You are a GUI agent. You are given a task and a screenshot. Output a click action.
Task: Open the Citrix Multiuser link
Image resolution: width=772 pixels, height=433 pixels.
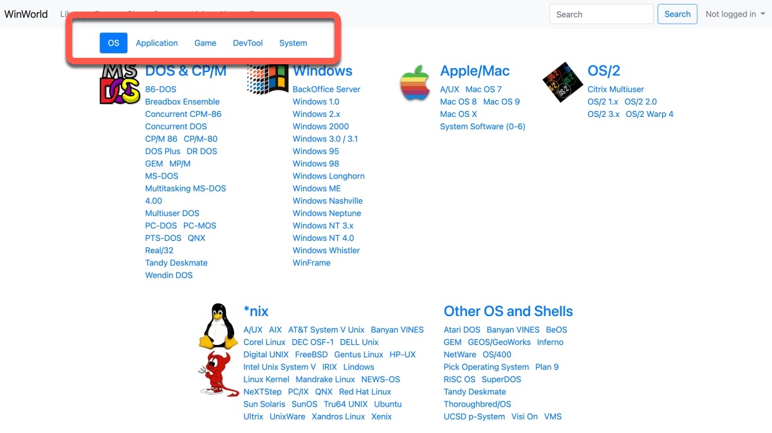(616, 89)
